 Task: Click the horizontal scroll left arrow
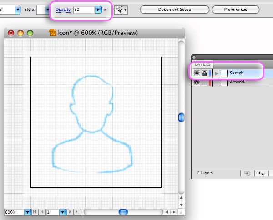coord(167,212)
